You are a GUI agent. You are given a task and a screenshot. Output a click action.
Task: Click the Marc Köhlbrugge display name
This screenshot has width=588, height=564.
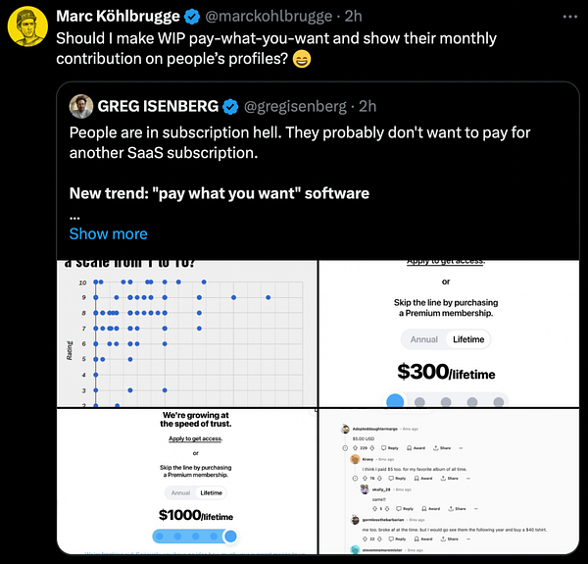(119, 16)
